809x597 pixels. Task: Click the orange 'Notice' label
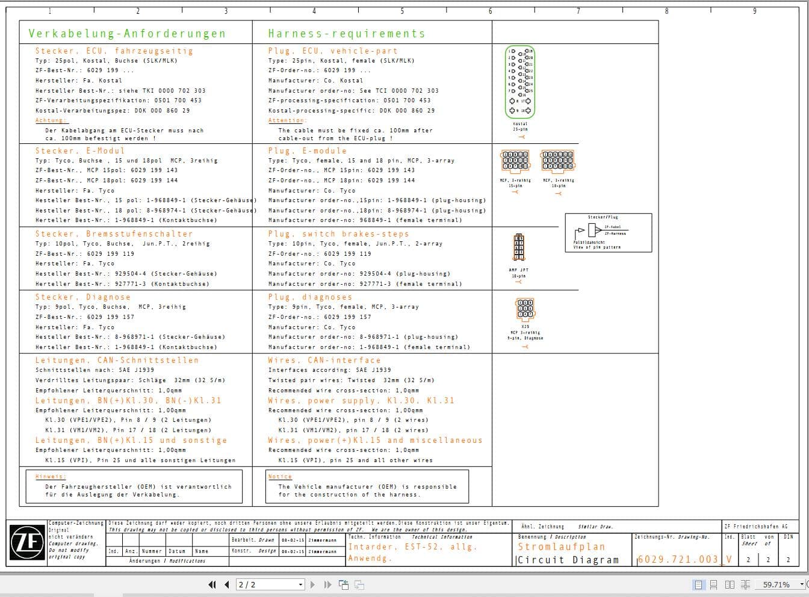[280, 477]
